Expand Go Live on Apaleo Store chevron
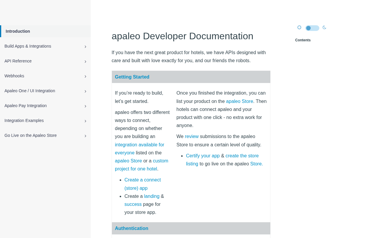382x238 pixels. (x=85, y=136)
